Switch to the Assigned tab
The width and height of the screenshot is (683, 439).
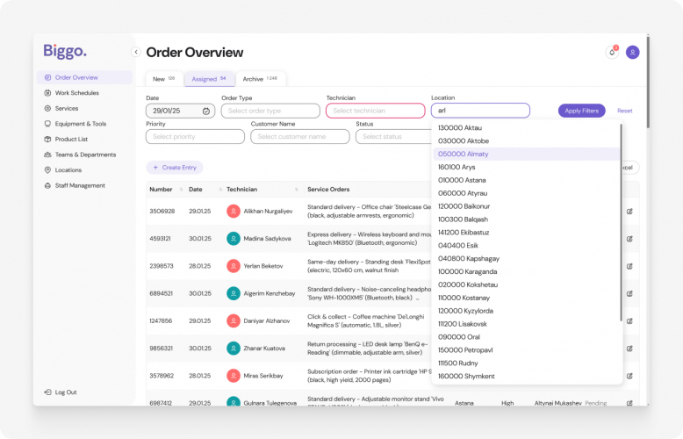(x=209, y=79)
